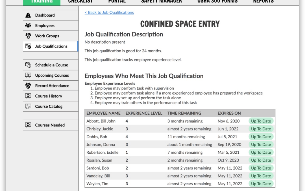Click the Employee Name column header
Screen dimensions: 305x191
click(x=103, y=113)
